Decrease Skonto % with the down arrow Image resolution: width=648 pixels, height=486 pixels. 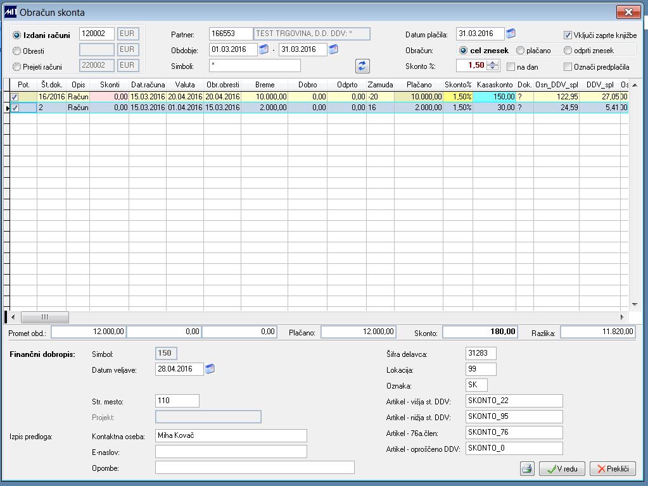(492, 68)
